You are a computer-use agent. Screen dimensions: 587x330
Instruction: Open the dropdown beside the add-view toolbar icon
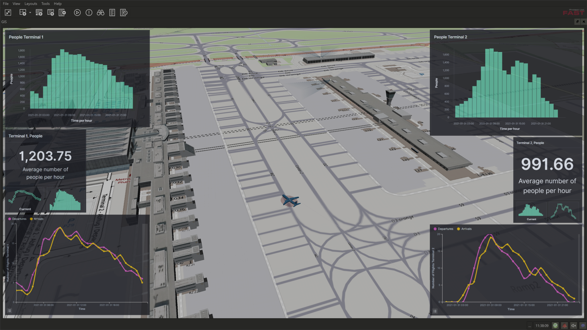(x=30, y=13)
